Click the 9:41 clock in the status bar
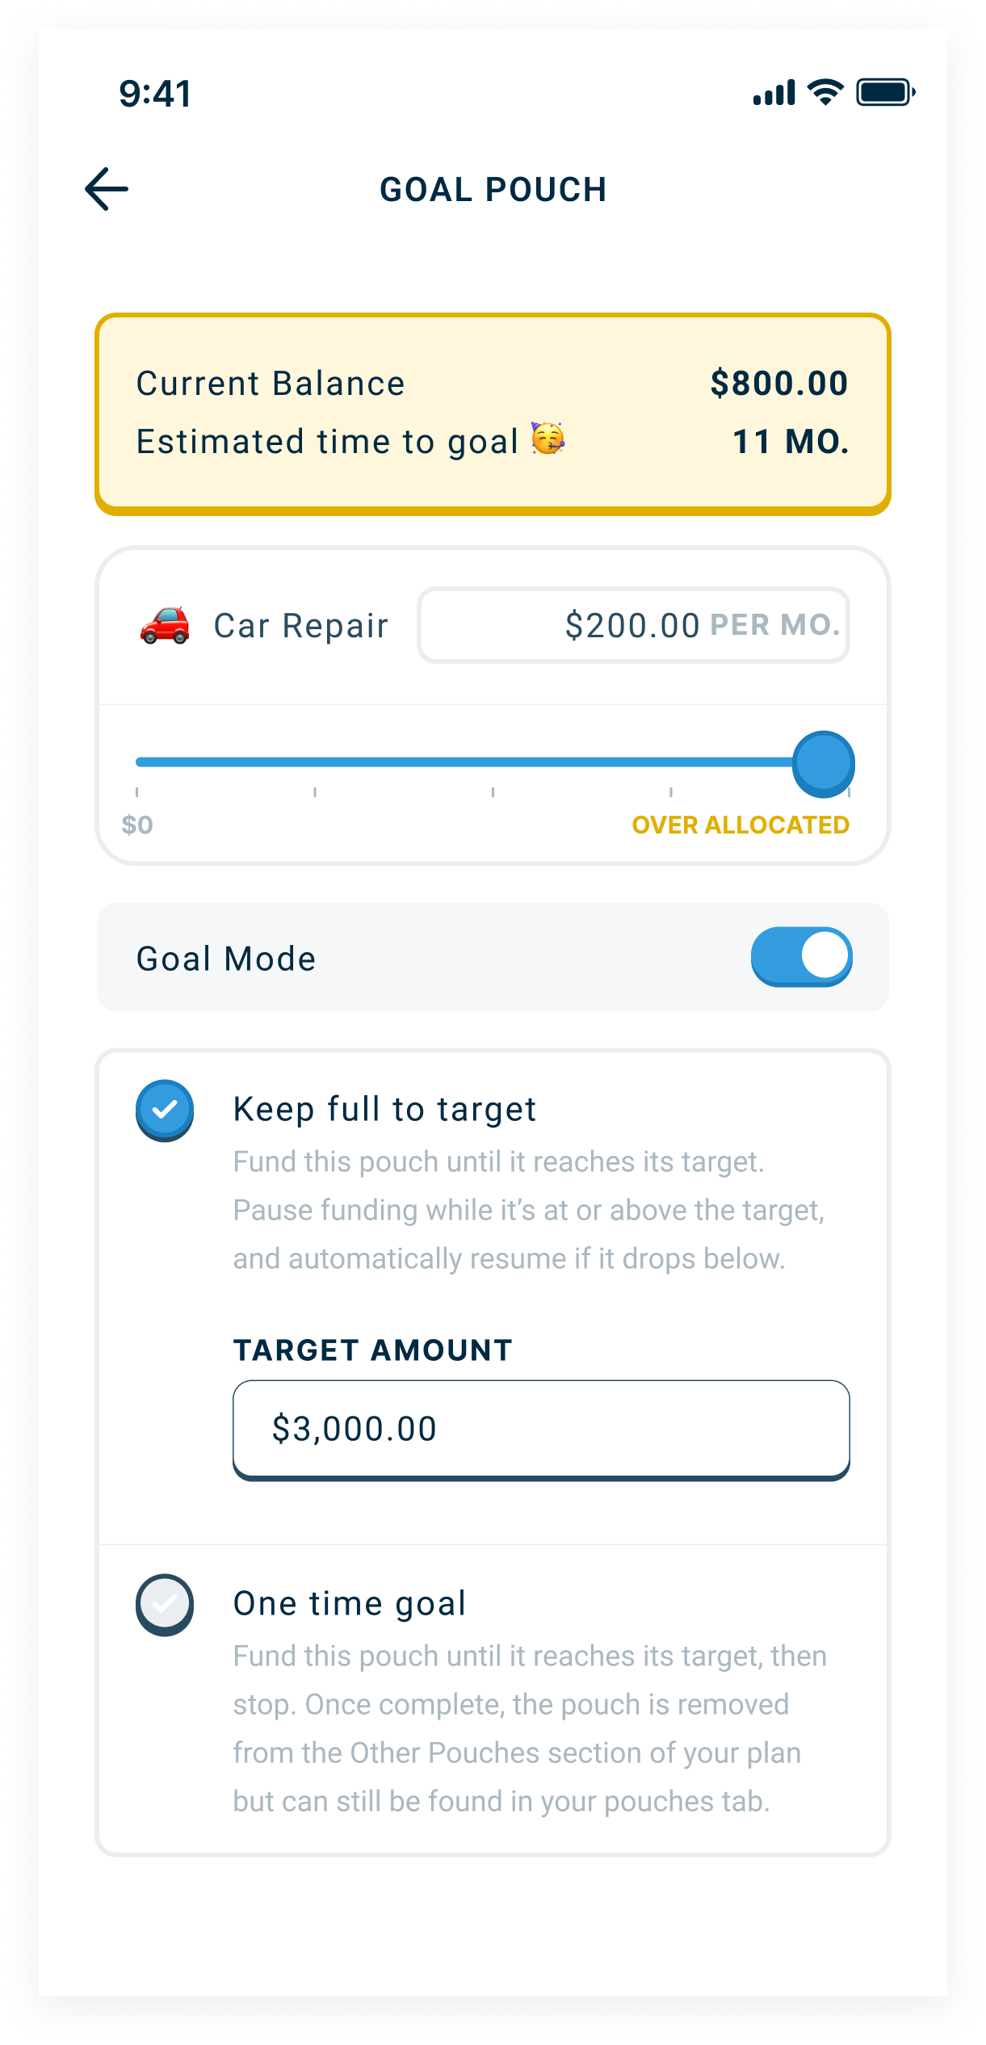 [x=155, y=94]
